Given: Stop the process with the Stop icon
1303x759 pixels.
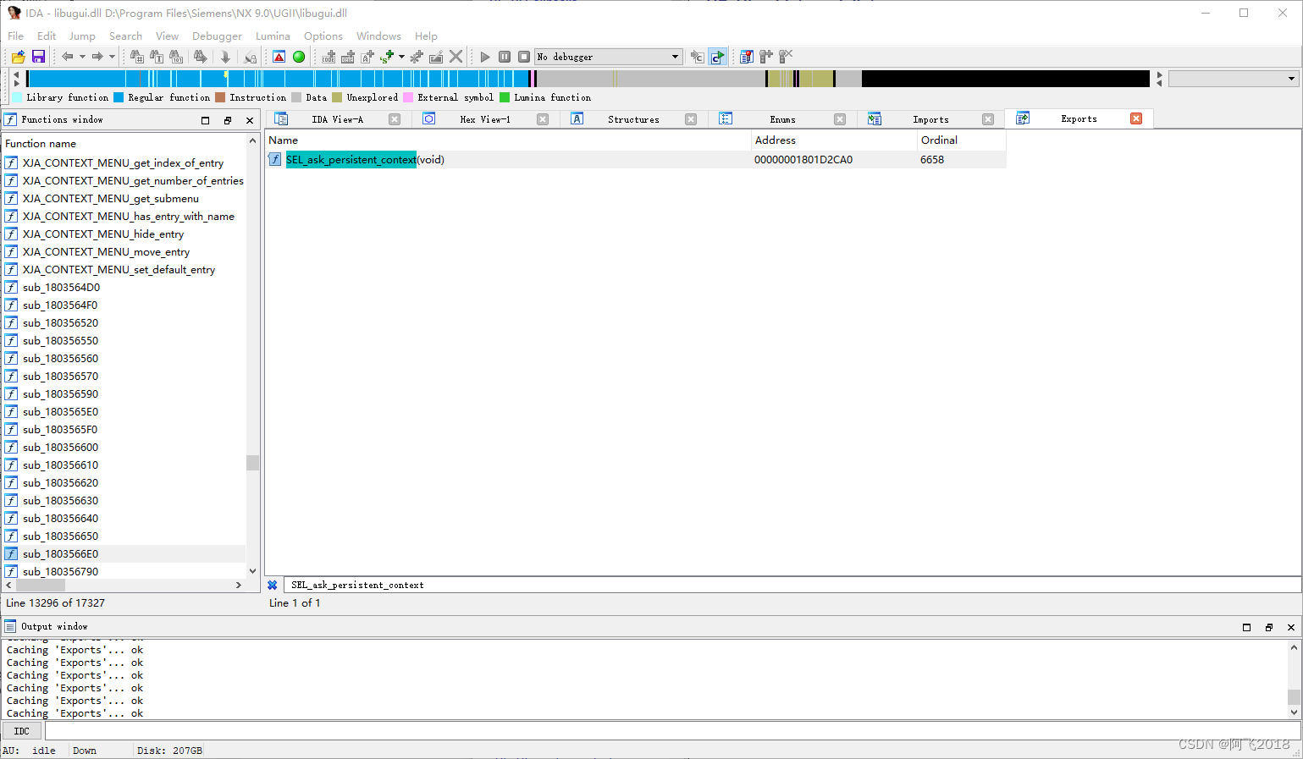Looking at the screenshot, I should tap(523, 56).
